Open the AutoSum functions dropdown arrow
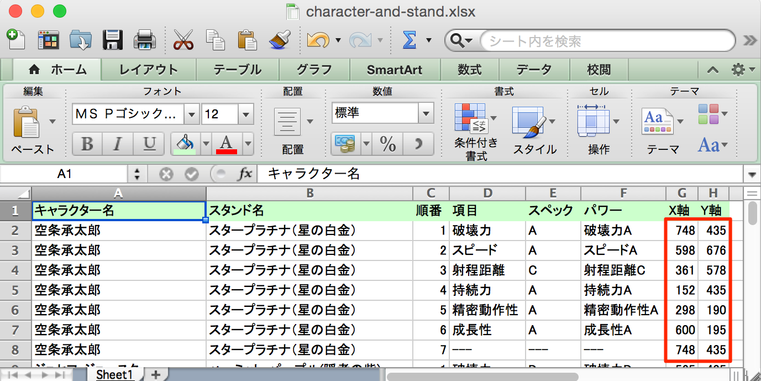This screenshot has width=761, height=381. click(429, 40)
